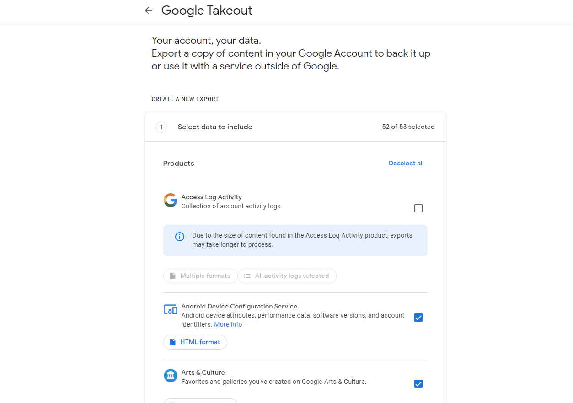Click the 'Products' label
The height and width of the screenshot is (403, 573).
pyautogui.click(x=178, y=163)
